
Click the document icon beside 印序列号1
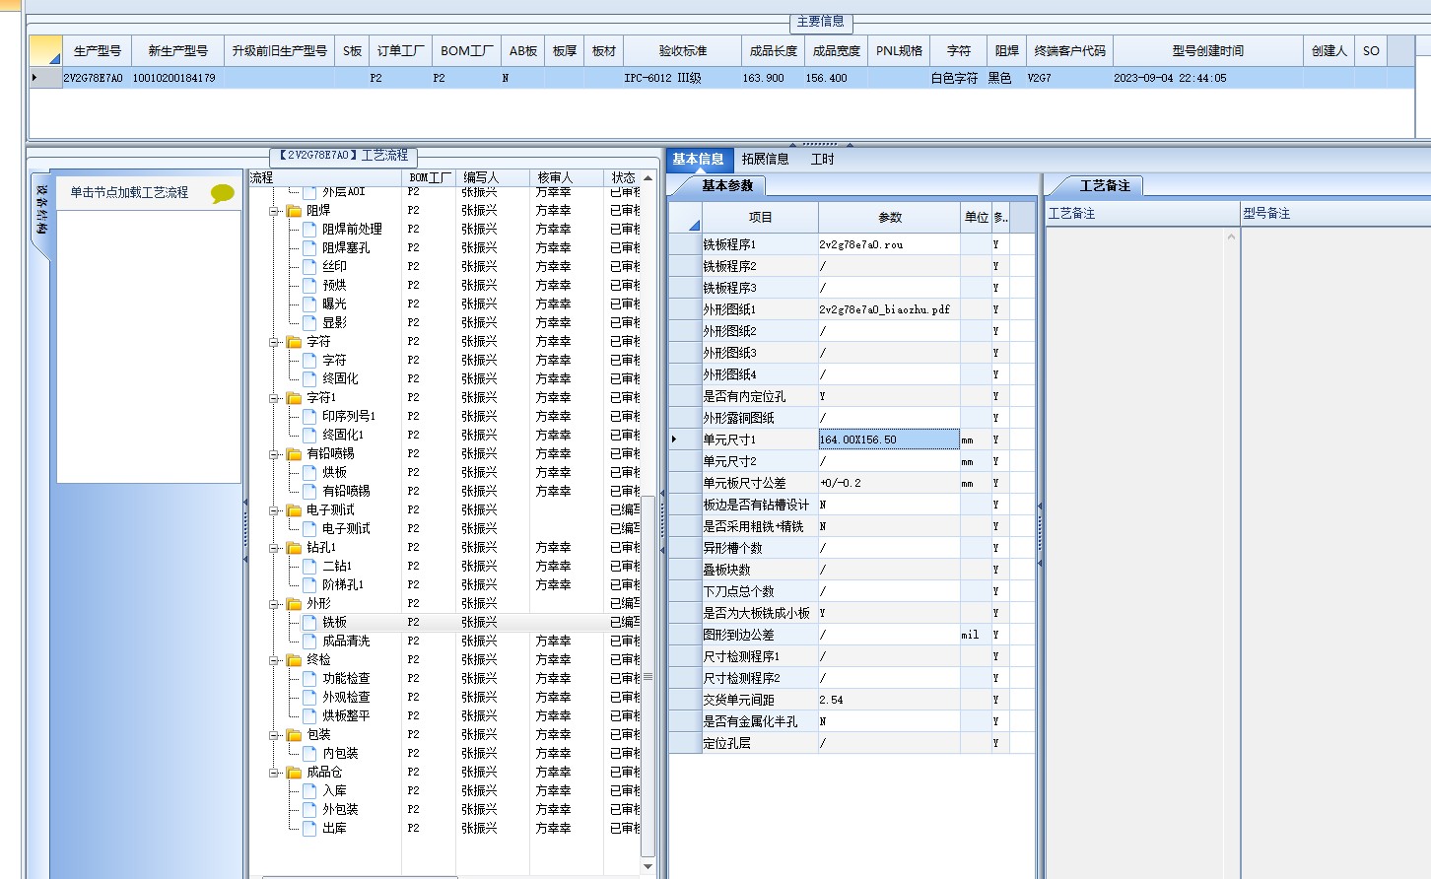pos(309,417)
